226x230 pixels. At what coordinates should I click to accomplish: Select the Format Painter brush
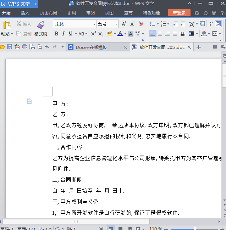[x=41, y=25]
